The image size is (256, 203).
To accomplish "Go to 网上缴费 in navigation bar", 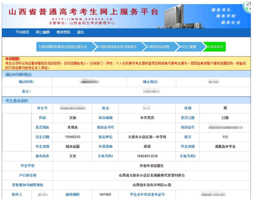I will click(x=42, y=32).
